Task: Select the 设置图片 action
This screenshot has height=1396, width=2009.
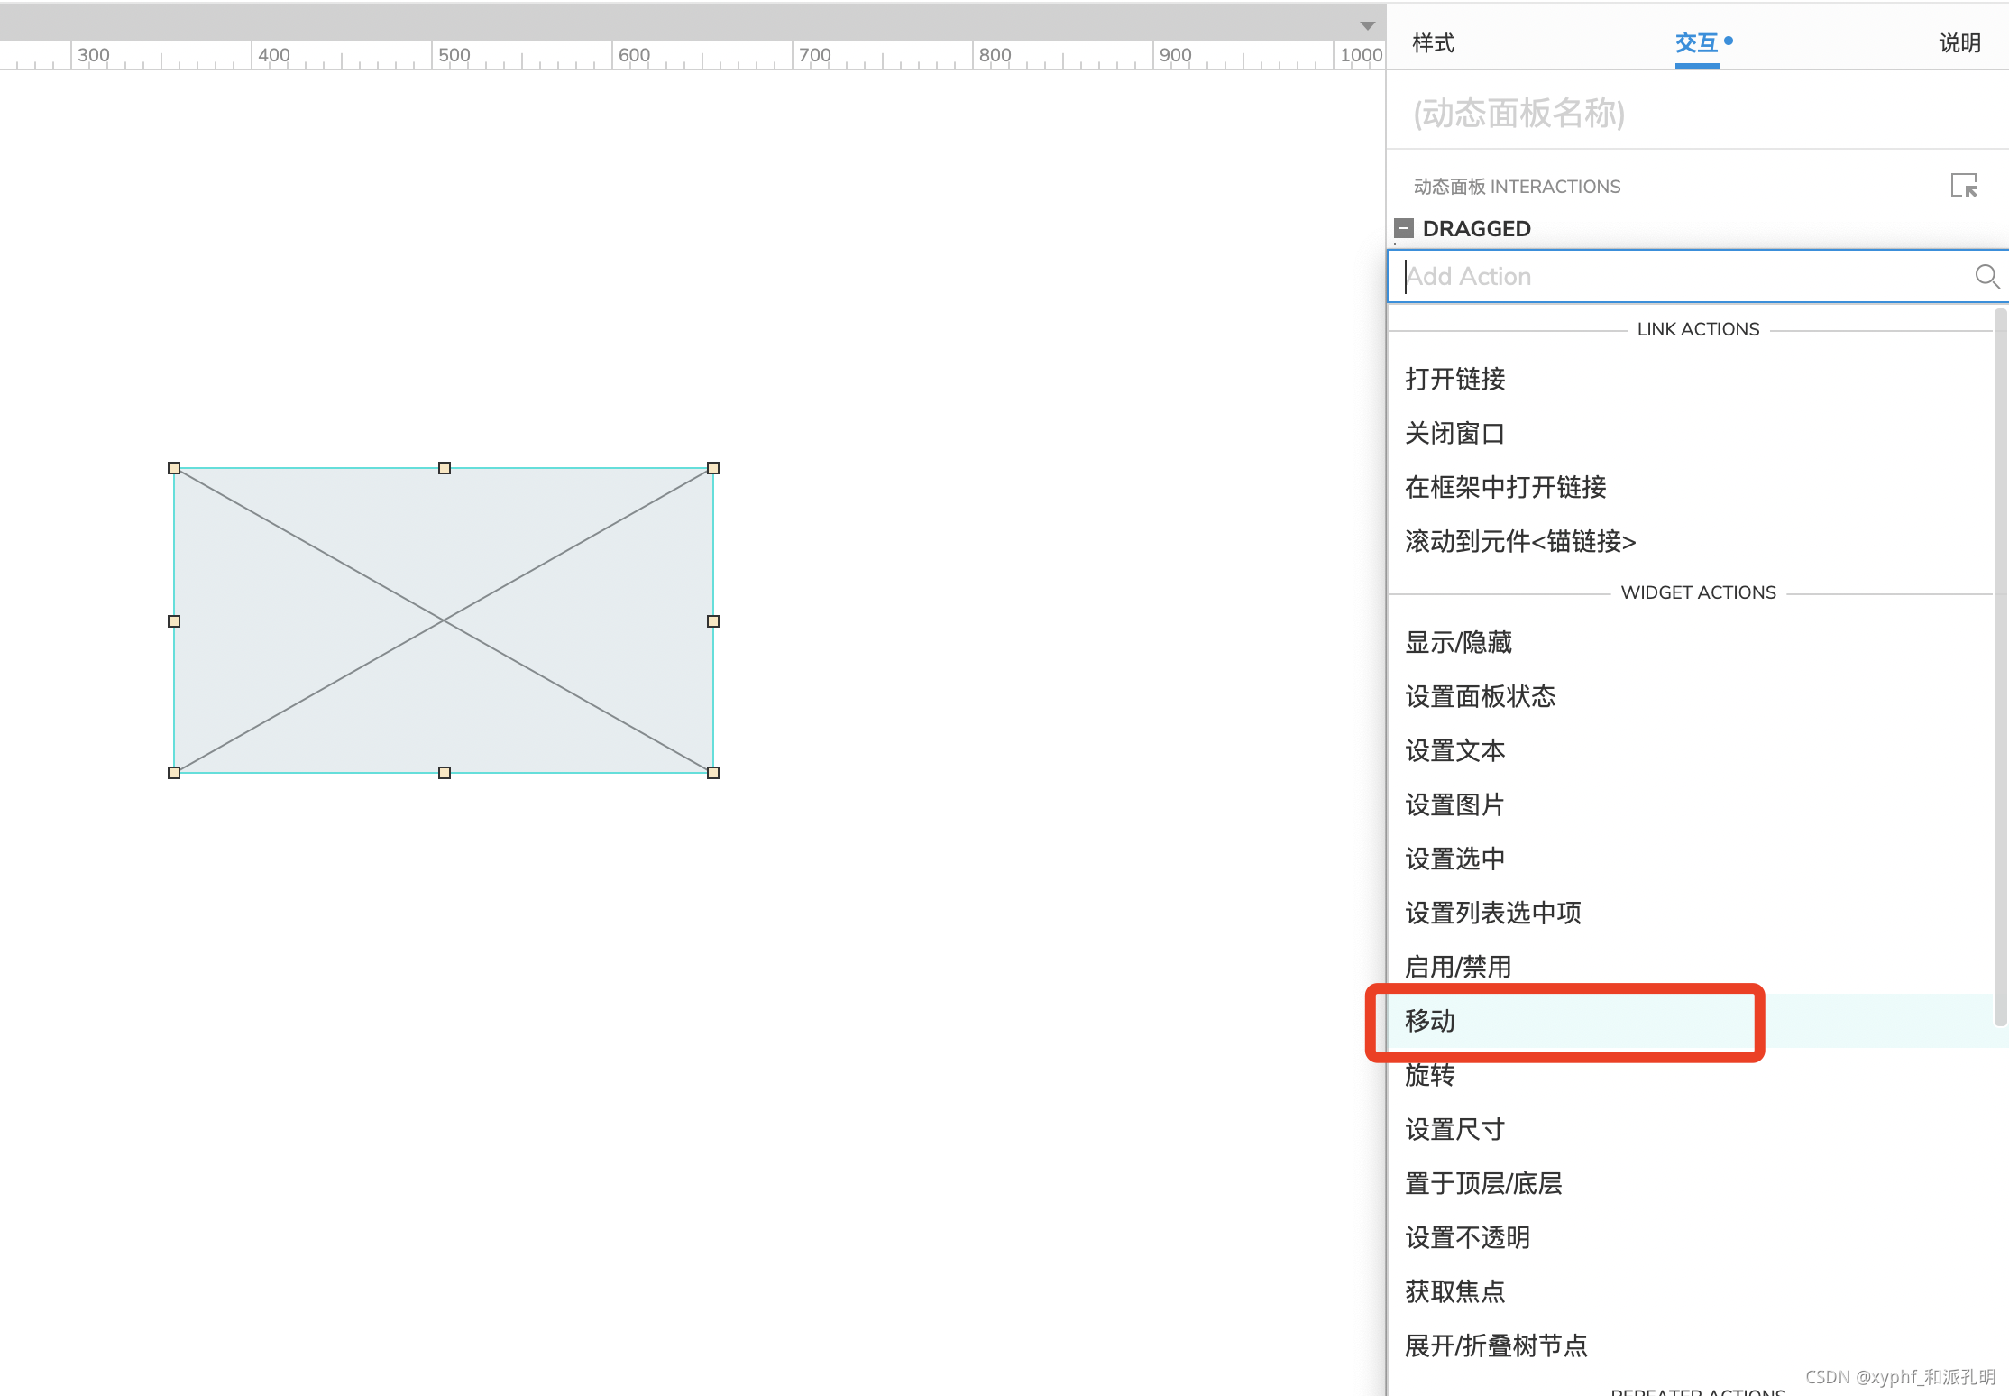Action: pos(1691,804)
